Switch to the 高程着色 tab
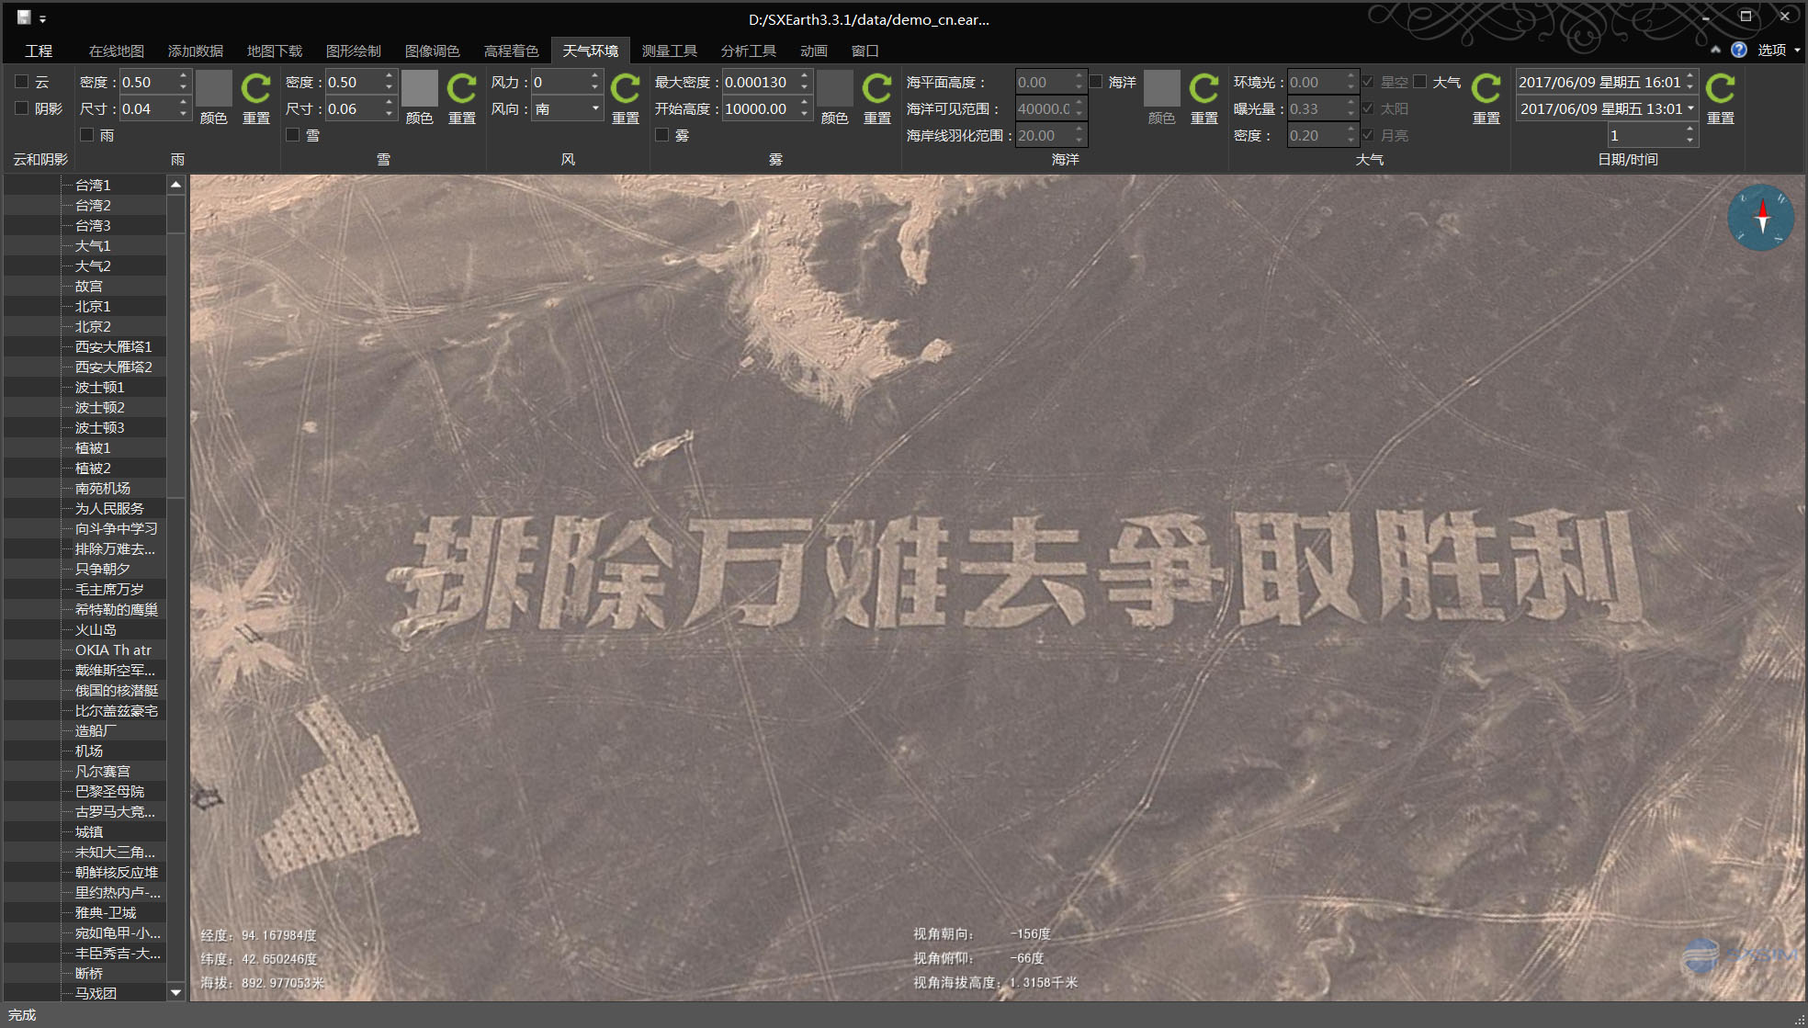Screen dimensions: 1808x1028 [512, 51]
